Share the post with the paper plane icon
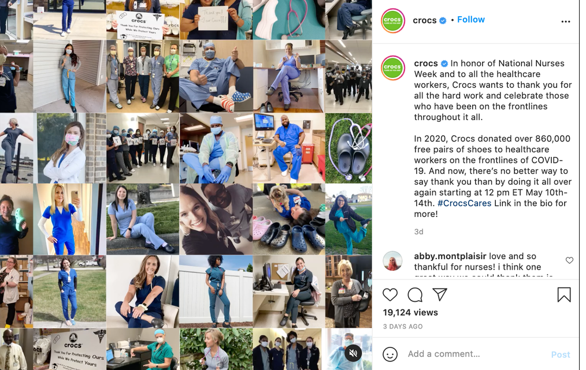This screenshot has width=586, height=370. coord(440,294)
